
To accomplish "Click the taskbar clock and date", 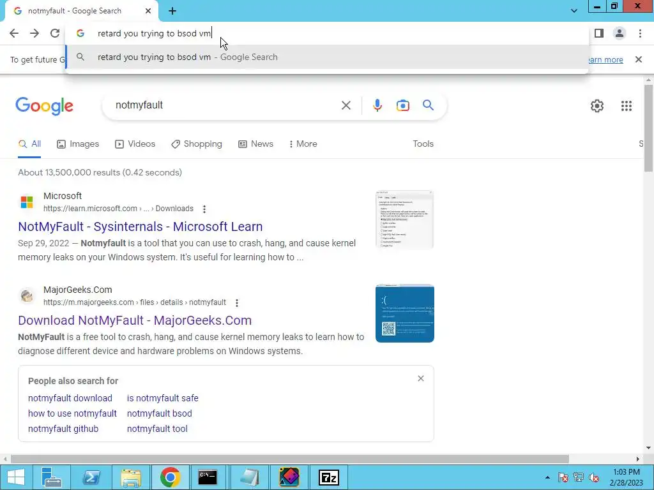I will (626, 477).
